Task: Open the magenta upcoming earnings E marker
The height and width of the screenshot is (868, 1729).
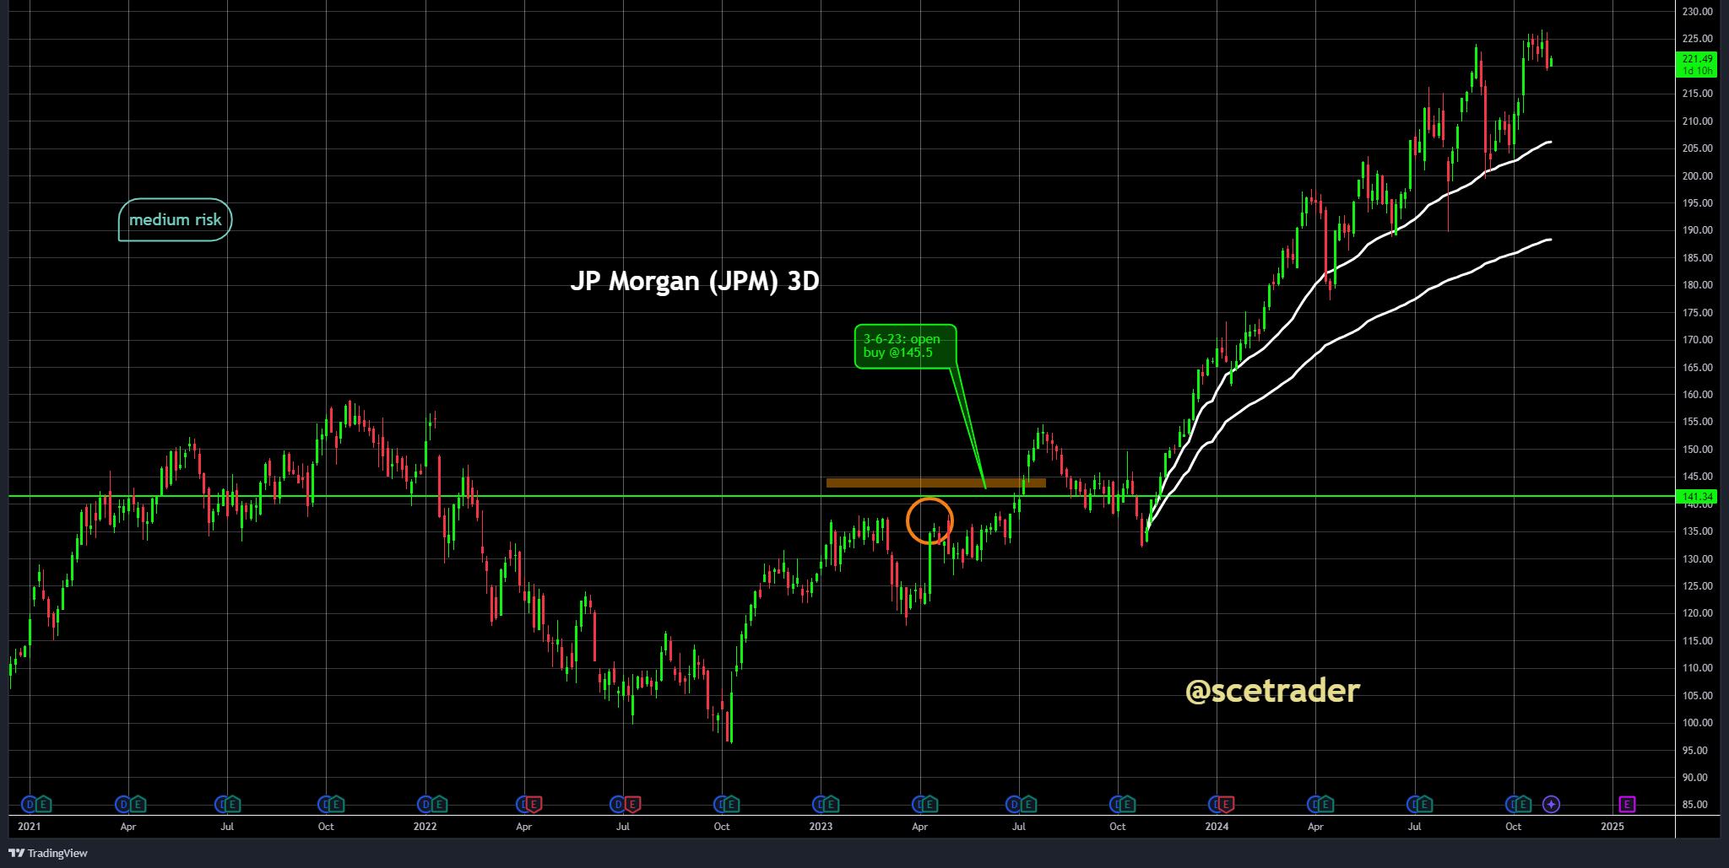Action: (1627, 805)
